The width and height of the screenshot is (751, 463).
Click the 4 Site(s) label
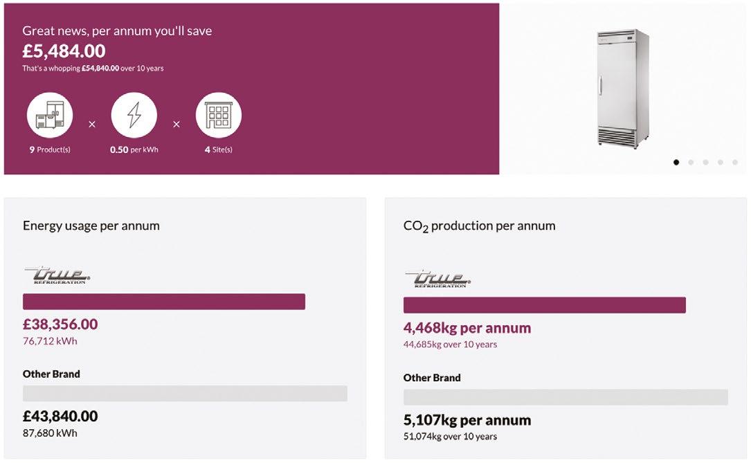point(219,149)
